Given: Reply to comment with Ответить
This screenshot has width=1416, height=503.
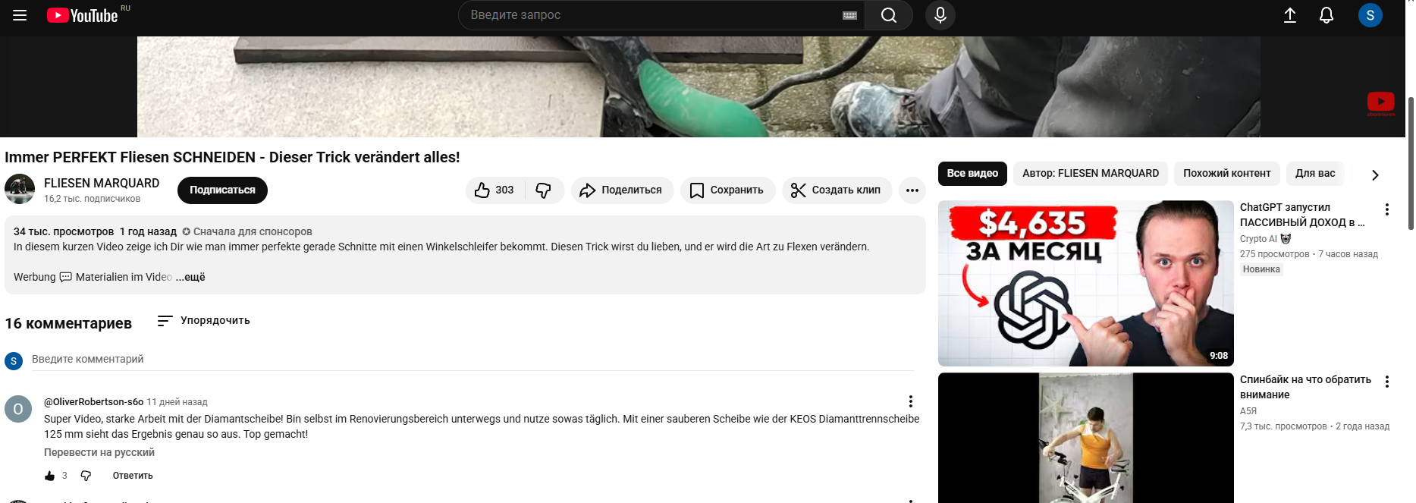Looking at the screenshot, I should [x=133, y=476].
